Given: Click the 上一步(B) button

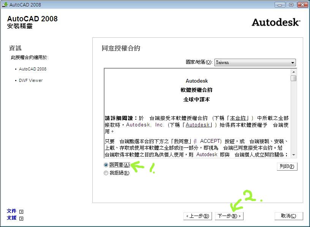Looking at the screenshot, I should point(198,216).
